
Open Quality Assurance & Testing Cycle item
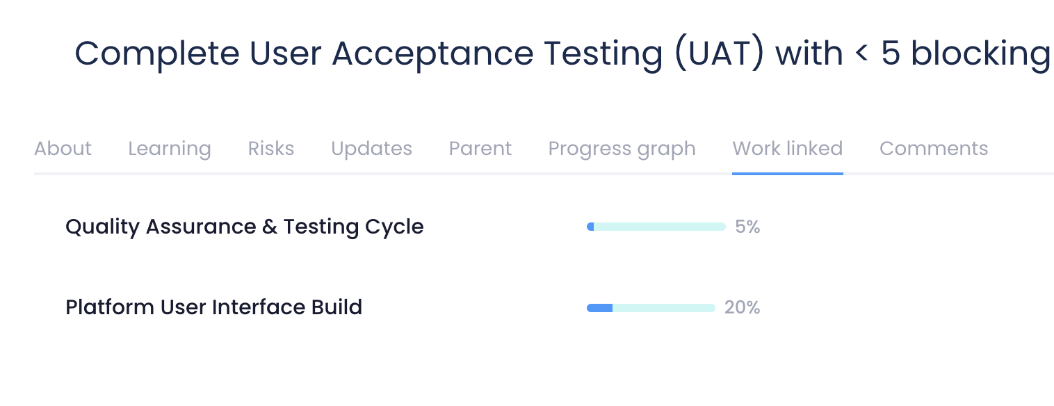(244, 227)
